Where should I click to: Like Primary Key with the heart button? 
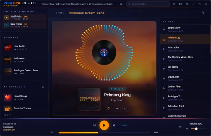pos(108,108)
